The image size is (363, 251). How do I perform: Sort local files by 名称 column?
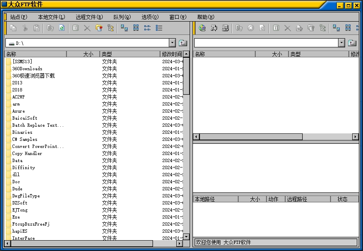click(x=35, y=54)
